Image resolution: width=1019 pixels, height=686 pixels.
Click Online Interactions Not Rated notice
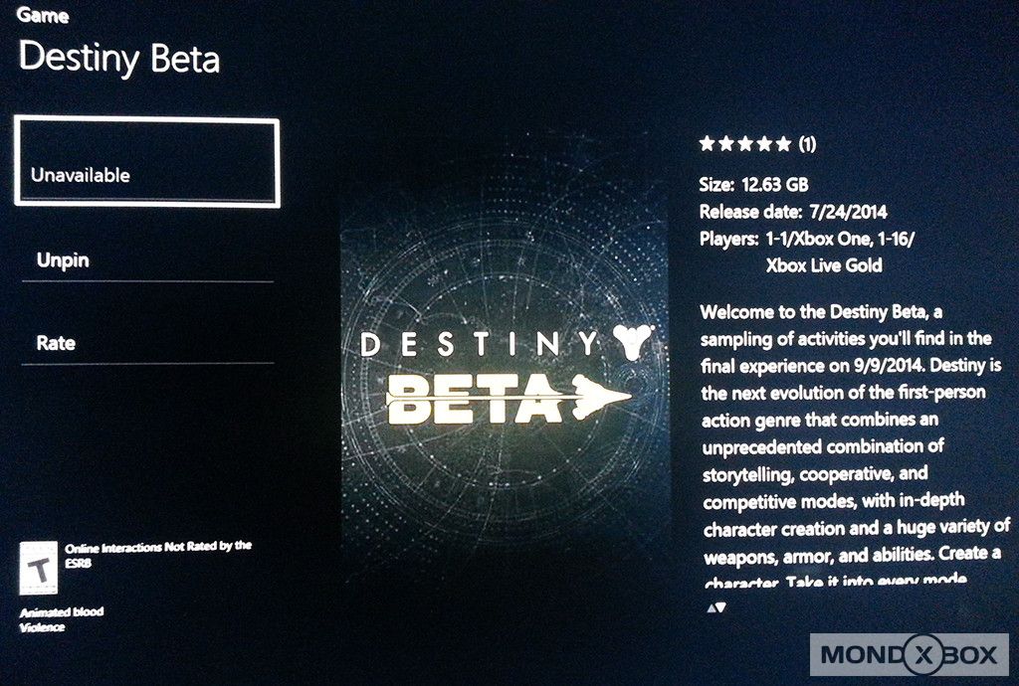pyautogui.click(x=158, y=554)
